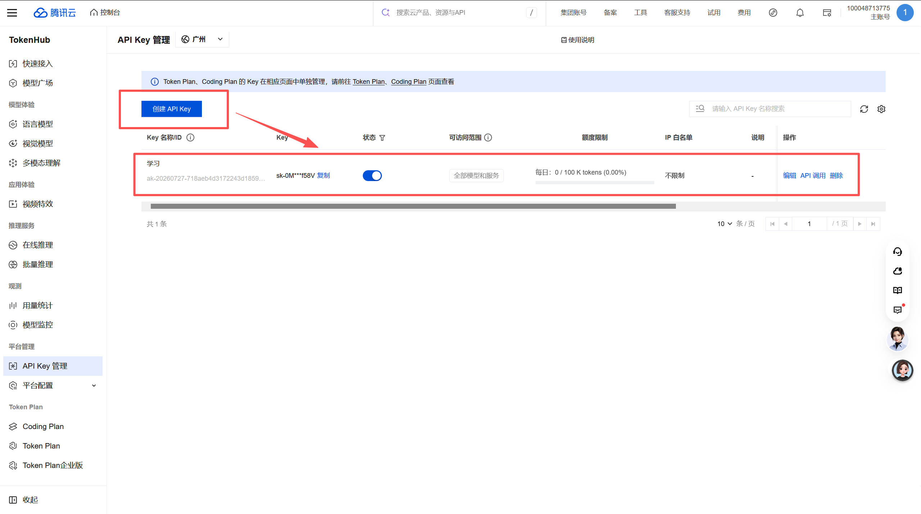Viewport: 921px width, 514px height.
Task: Delete the 学习 API key
Action: 836,176
